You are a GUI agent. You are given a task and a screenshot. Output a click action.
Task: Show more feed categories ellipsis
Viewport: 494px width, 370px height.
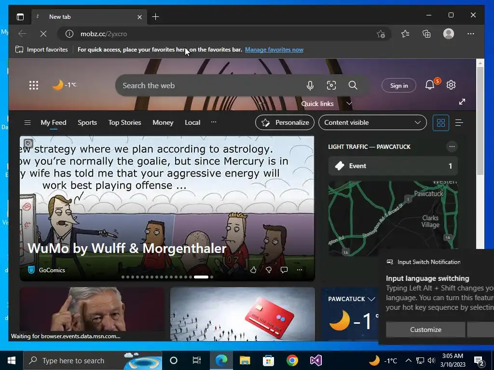pos(214,122)
